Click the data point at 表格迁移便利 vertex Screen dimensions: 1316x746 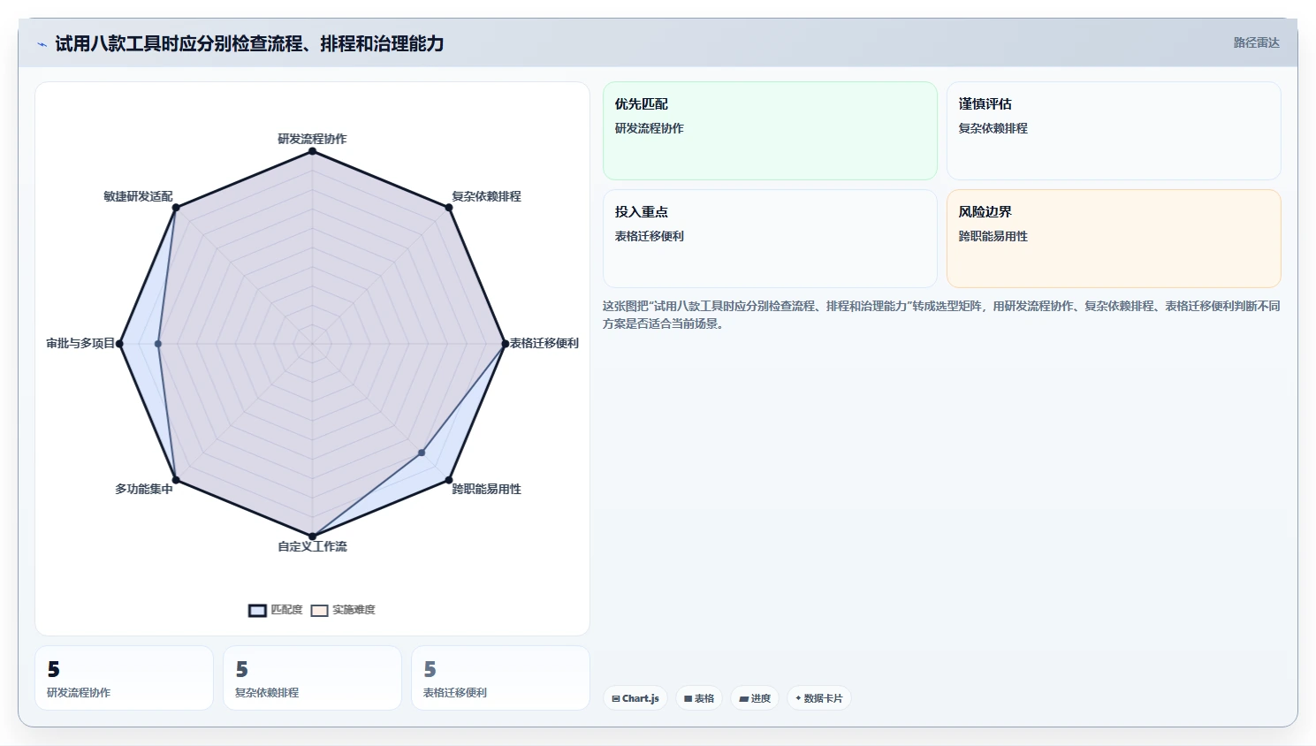tap(505, 344)
